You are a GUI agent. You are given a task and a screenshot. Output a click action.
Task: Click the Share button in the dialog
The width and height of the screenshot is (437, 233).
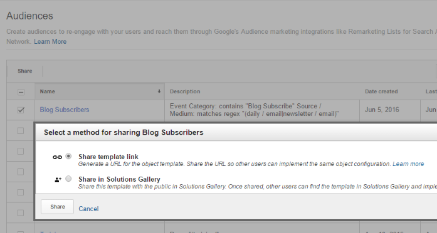[58, 207]
